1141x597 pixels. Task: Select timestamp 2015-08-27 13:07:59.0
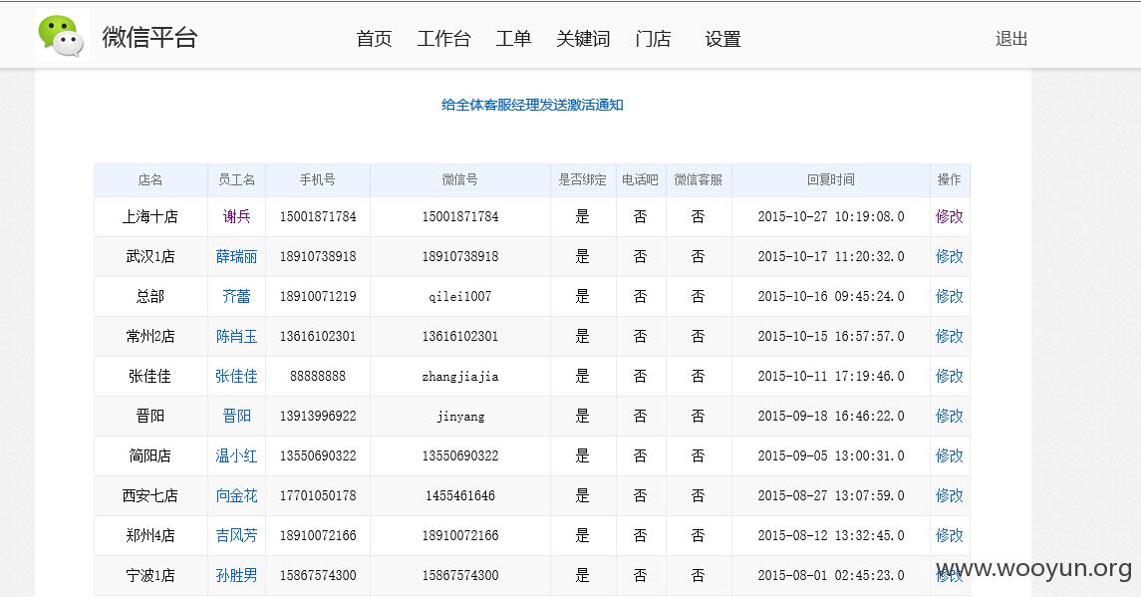(x=830, y=495)
